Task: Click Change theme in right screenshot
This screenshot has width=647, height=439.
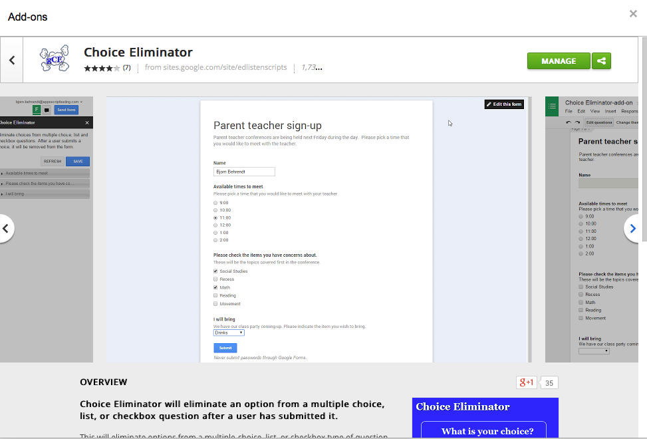Action: point(627,122)
